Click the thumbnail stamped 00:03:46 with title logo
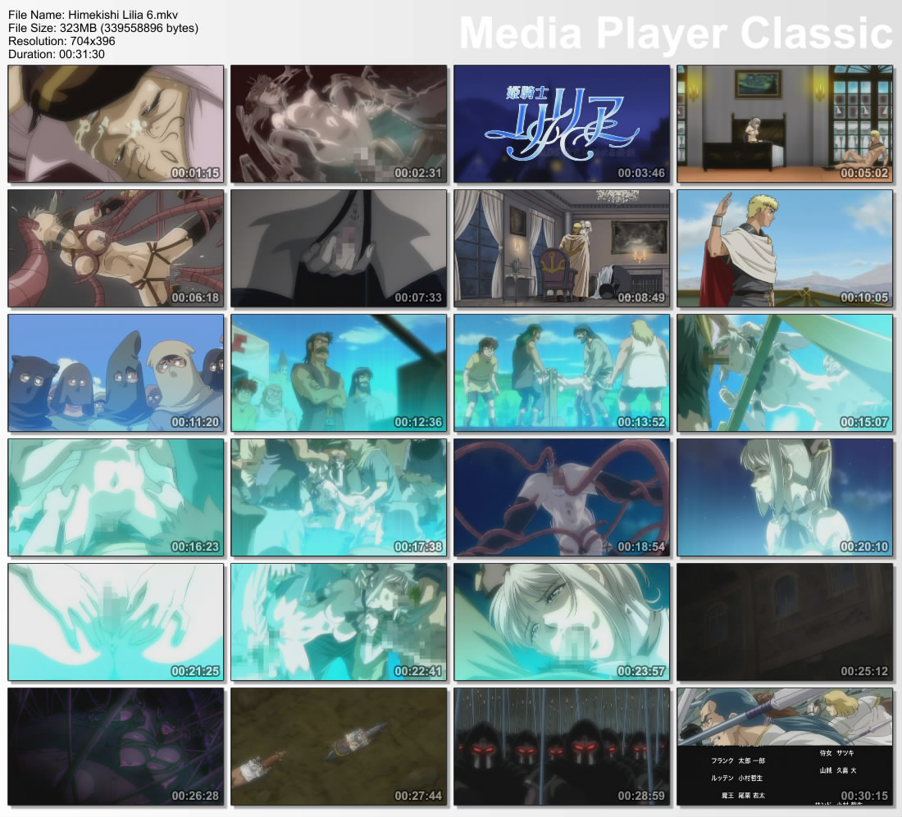The image size is (902, 817). (x=562, y=124)
